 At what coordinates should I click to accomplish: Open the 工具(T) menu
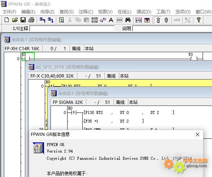point(163,12)
